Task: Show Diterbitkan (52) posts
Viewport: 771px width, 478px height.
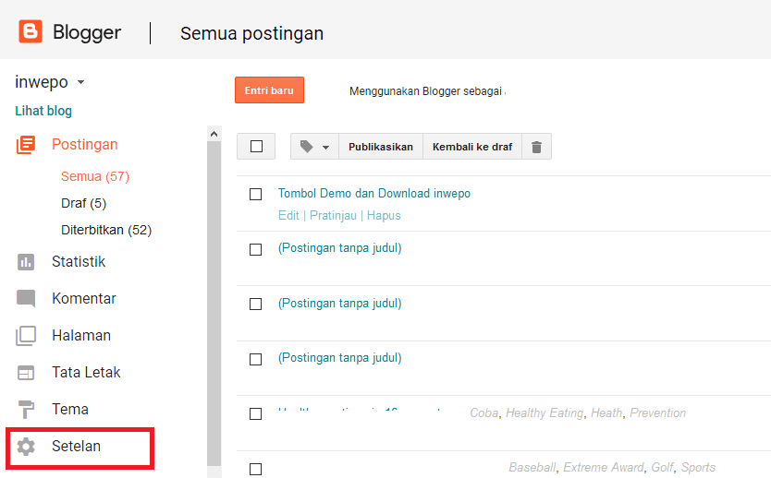Action: click(105, 230)
